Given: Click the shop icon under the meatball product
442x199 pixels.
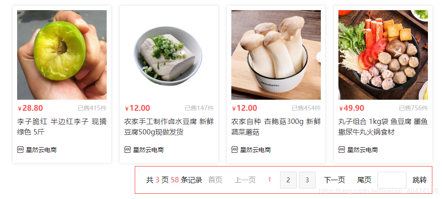Looking at the screenshot, I should click(x=341, y=150).
